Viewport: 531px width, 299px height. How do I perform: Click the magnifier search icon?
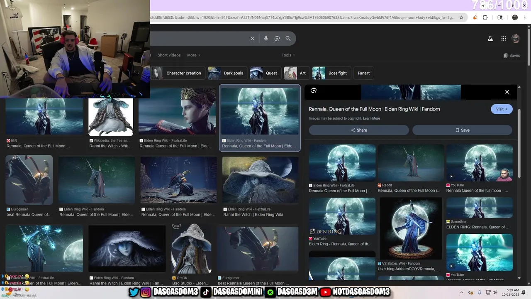(288, 39)
